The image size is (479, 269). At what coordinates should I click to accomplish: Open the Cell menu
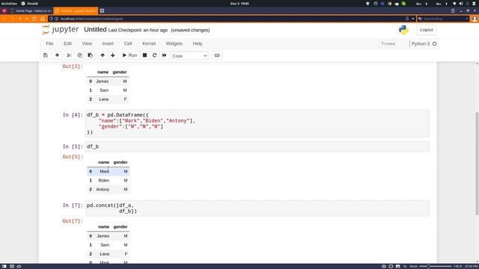pyautogui.click(x=128, y=43)
